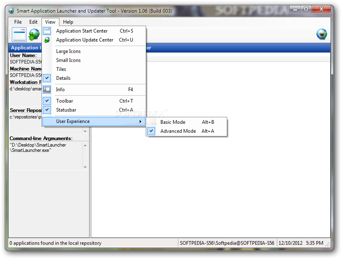Click the Advanced Mode checkmark
The height and width of the screenshot is (259, 342).
(x=151, y=131)
